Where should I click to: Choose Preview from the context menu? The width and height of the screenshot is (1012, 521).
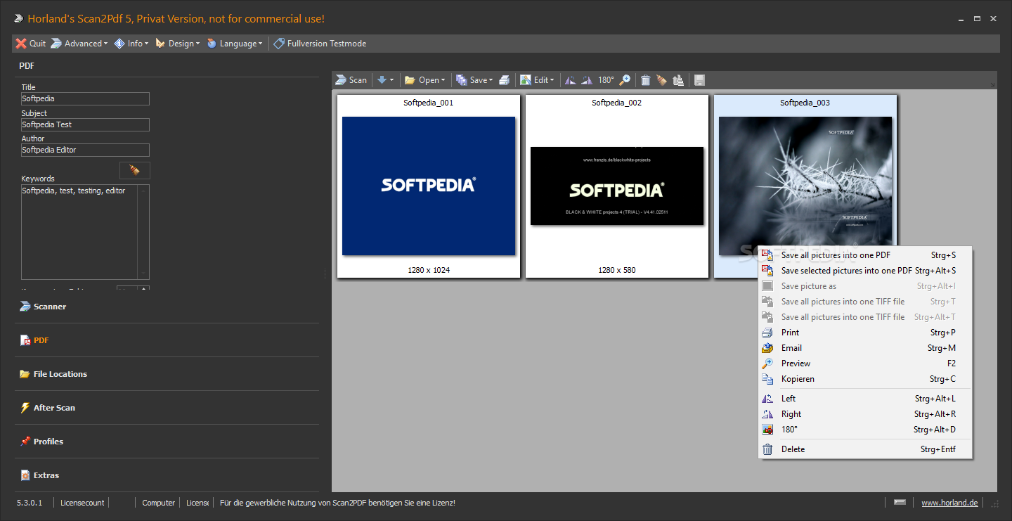tap(865, 364)
